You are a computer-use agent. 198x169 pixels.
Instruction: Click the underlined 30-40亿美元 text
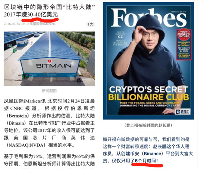pos(43,14)
